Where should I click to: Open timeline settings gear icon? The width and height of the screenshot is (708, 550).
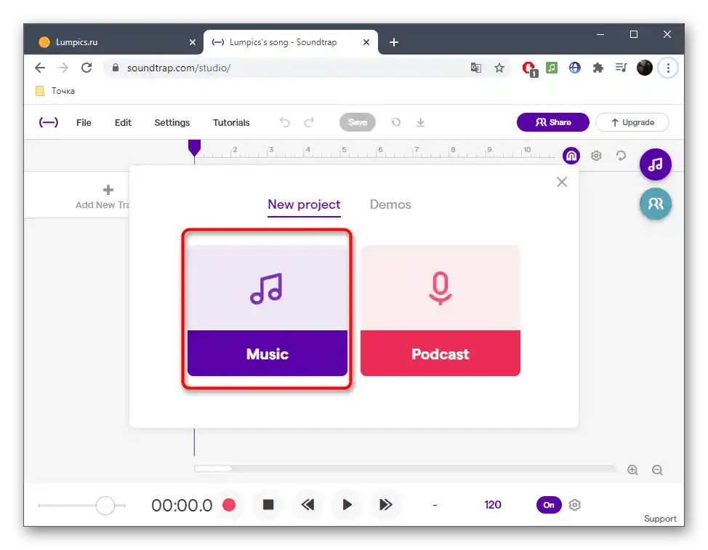pyautogui.click(x=596, y=156)
